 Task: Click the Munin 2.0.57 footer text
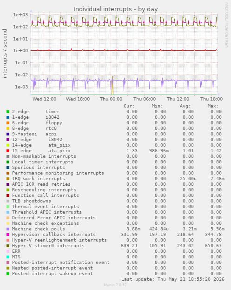click(115, 285)
